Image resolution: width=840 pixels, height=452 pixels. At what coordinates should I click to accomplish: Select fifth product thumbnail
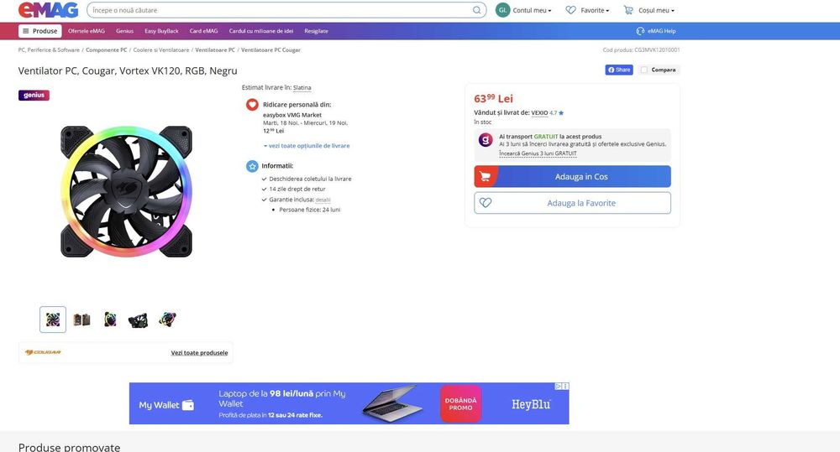tap(167, 320)
